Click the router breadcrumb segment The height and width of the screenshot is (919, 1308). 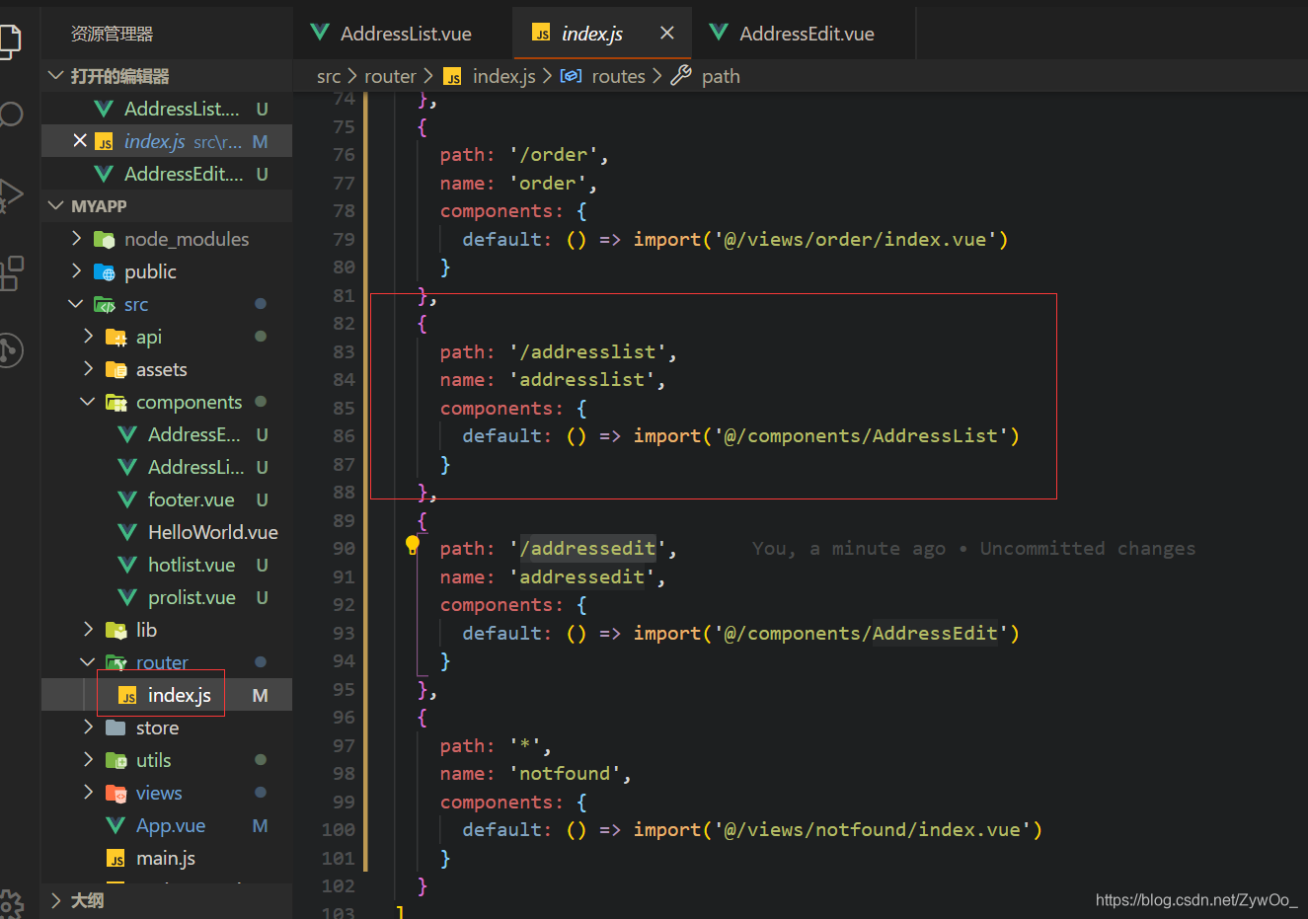point(390,76)
